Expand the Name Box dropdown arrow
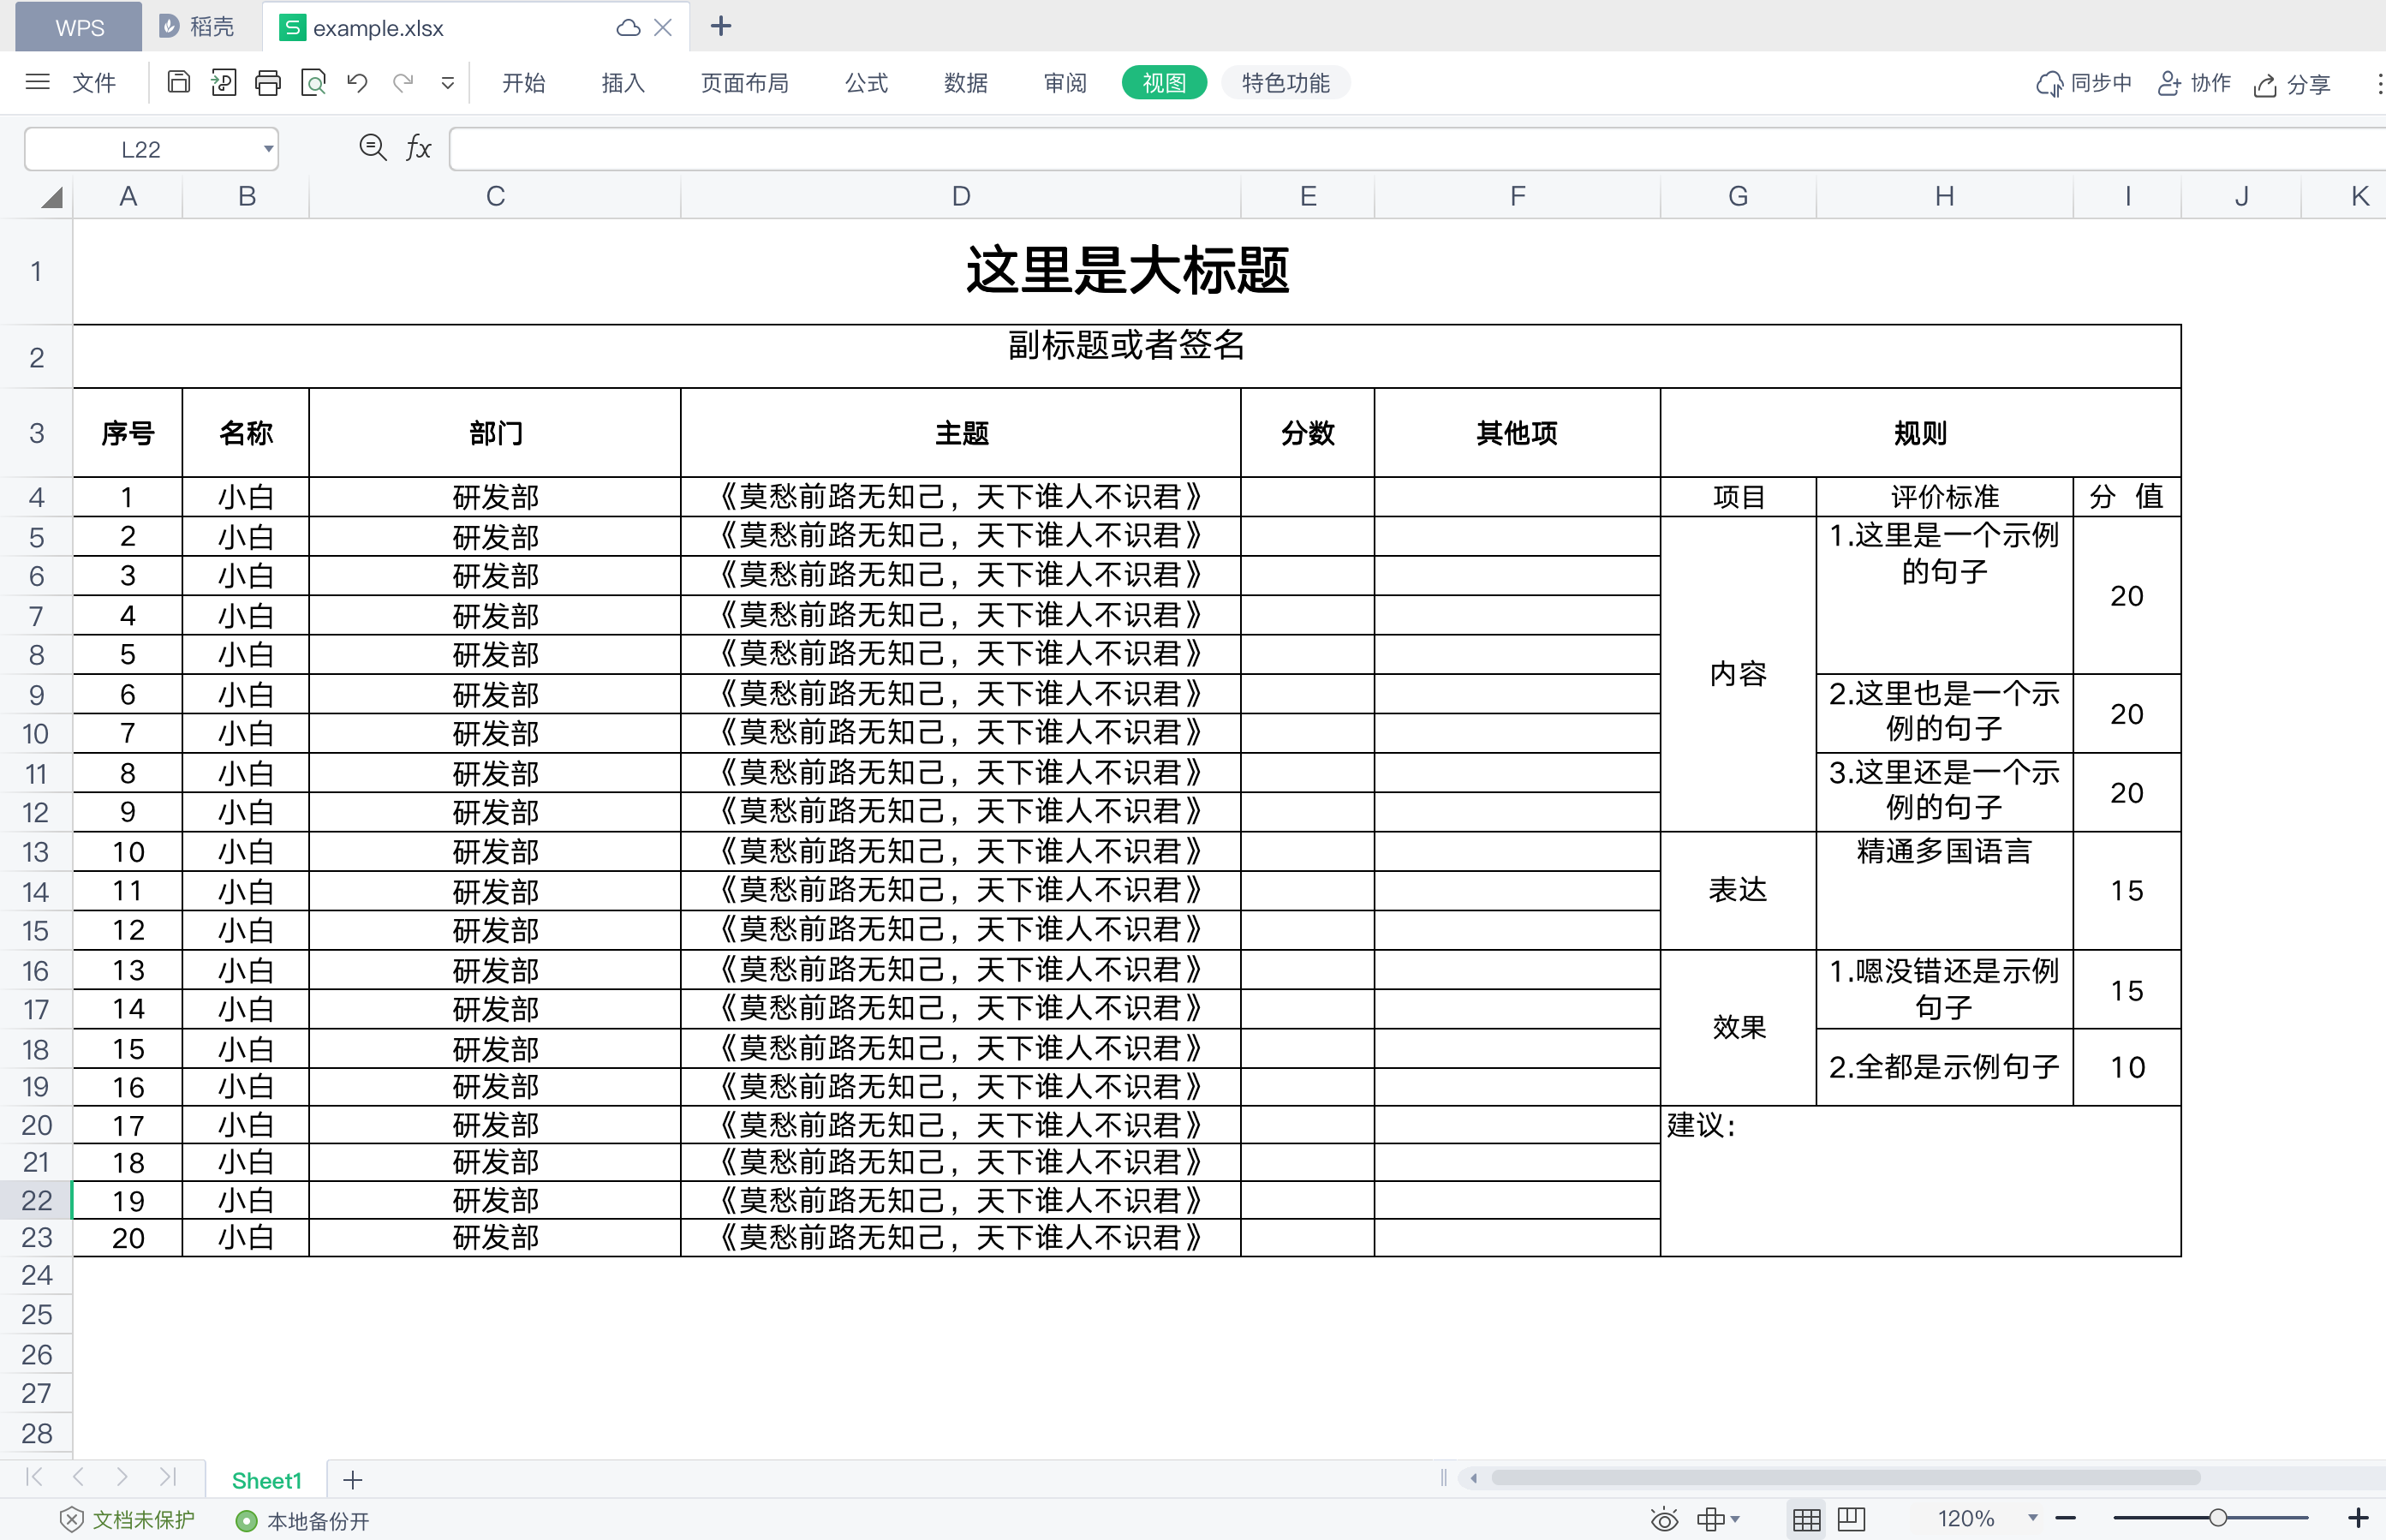This screenshot has height=1540, width=2386. click(268, 149)
